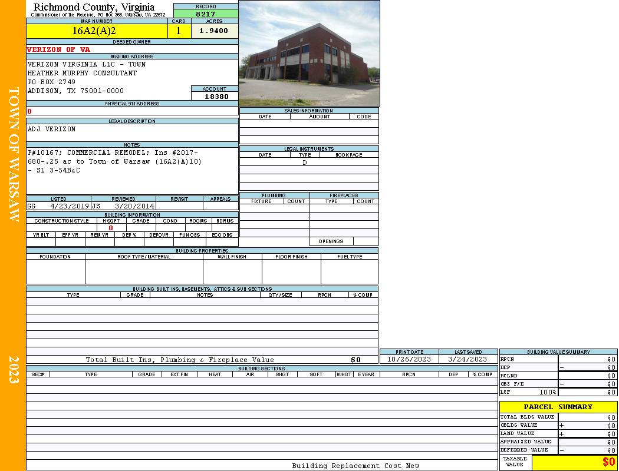Image resolution: width=619 pixels, height=471 pixels.
Task: Click the VERIZON VIRGINIA LLC - TOWN line
Action: point(87,64)
